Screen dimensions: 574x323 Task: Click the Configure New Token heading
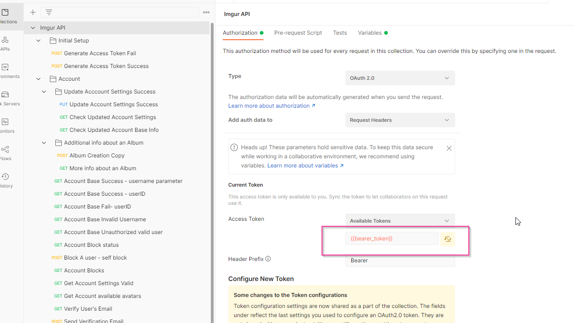pyautogui.click(x=261, y=279)
